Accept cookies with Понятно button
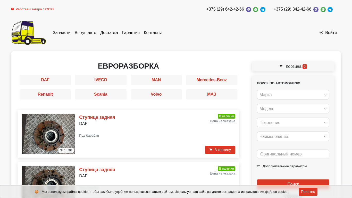352x198 pixels. pyautogui.click(x=308, y=192)
